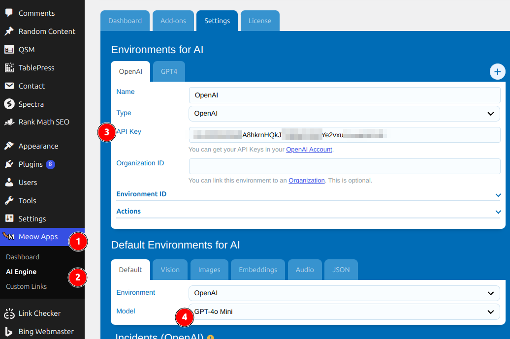The height and width of the screenshot is (339, 510).
Task: Switch to the Add-ons tab
Action: (173, 21)
